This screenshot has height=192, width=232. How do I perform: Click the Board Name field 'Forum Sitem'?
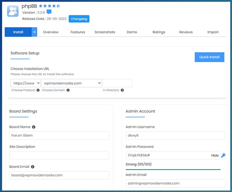(x=59, y=135)
